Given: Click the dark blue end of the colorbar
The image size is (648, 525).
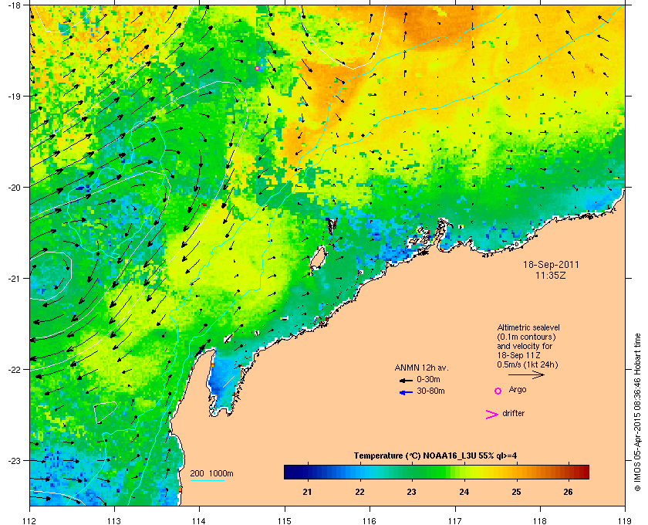Looking at the screenshot, I should (x=289, y=472).
